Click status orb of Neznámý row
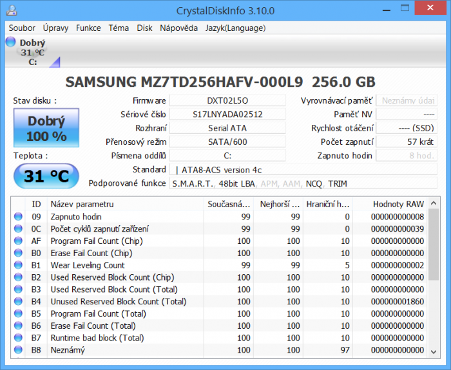Screen dimensions: 451x370 [x=18, y=350]
